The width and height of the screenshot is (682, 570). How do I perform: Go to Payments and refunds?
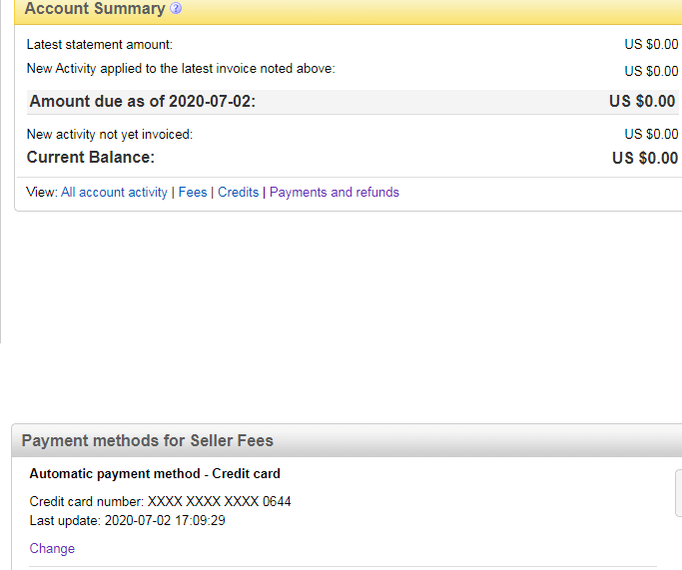(334, 193)
